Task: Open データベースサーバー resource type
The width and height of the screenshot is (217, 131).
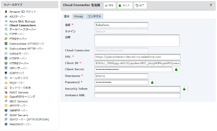Action: pyautogui.click(x=23, y=29)
